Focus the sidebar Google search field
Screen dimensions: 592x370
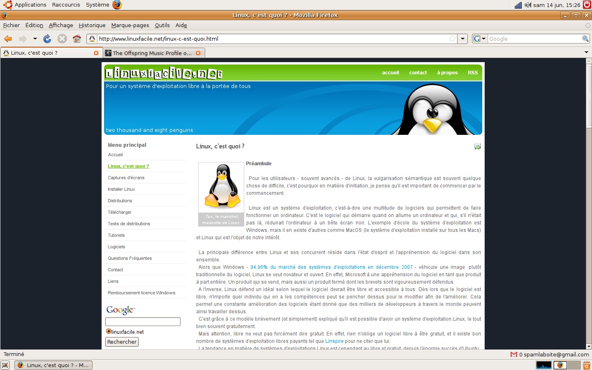143,321
